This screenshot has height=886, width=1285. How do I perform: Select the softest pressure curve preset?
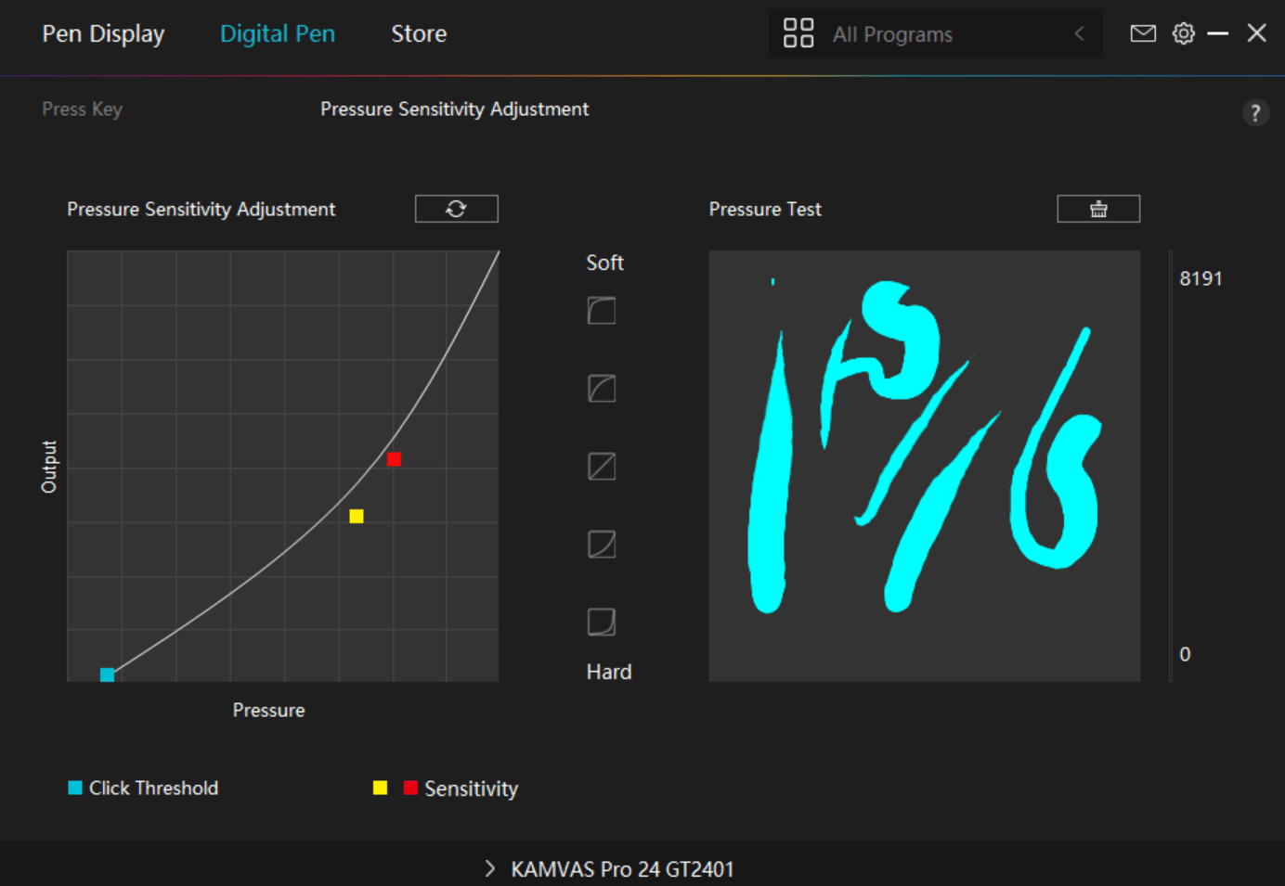(601, 310)
